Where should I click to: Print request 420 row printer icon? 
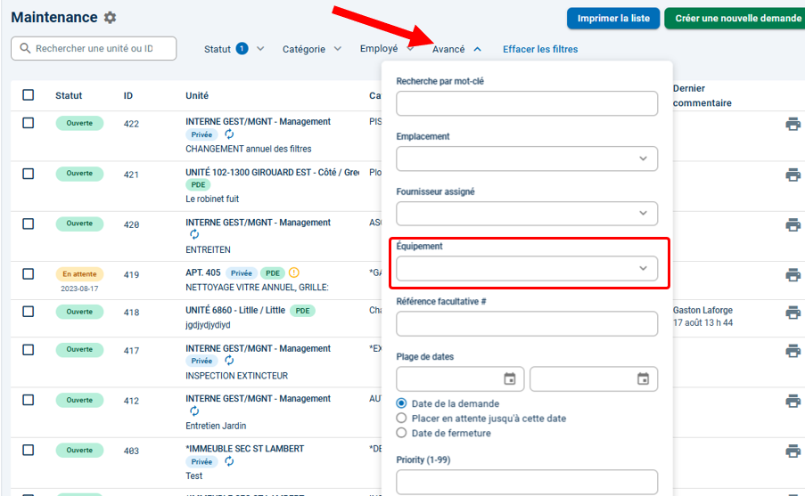pyautogui.click(x=793, y=224)
